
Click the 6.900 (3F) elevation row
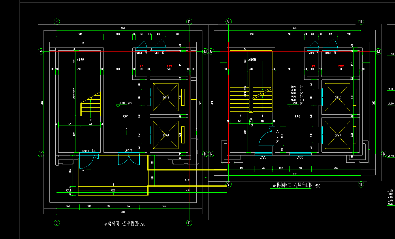coord(298,103)
